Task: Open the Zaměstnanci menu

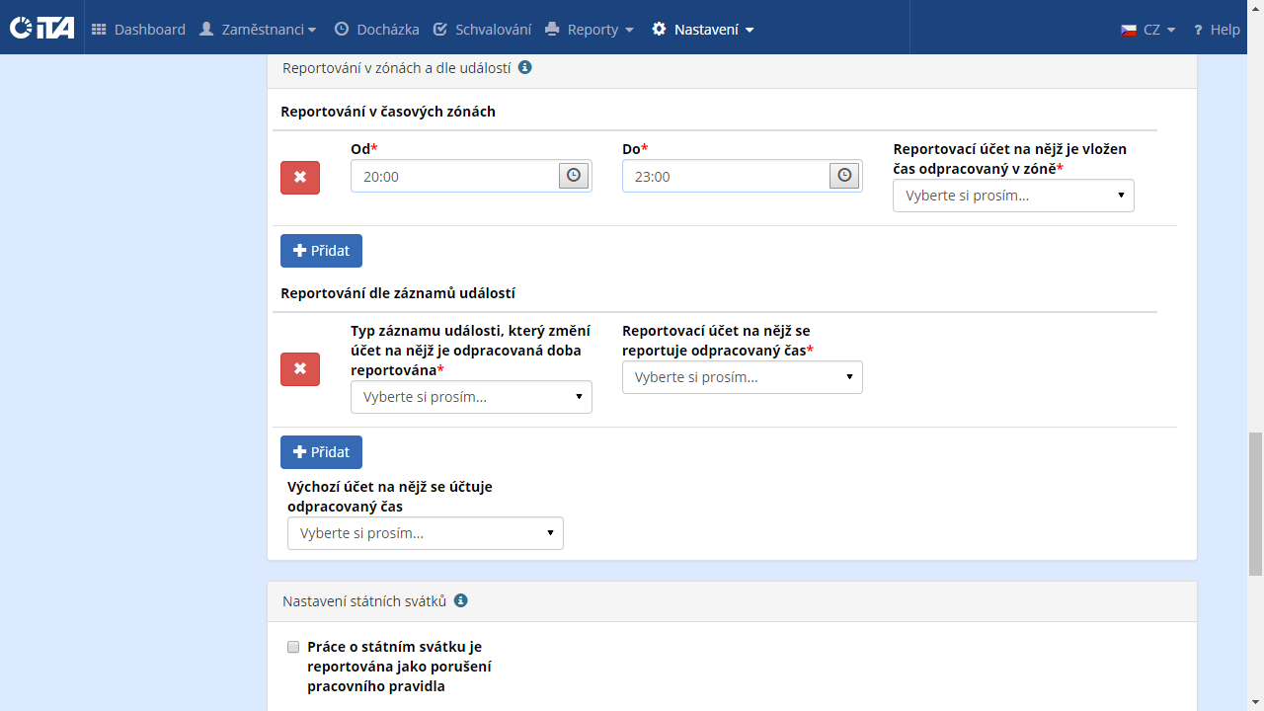Action: [x=258, y=30]
